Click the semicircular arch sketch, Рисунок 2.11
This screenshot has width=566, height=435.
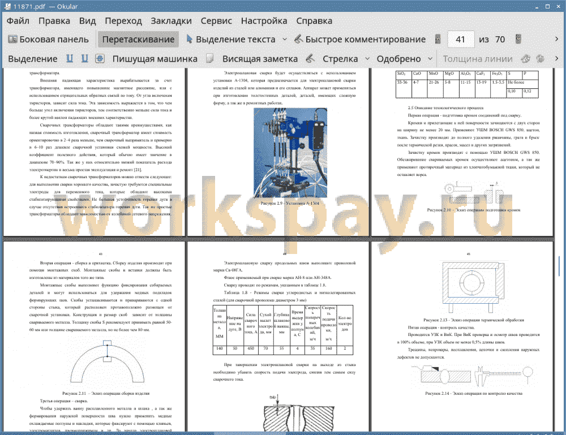107,361
